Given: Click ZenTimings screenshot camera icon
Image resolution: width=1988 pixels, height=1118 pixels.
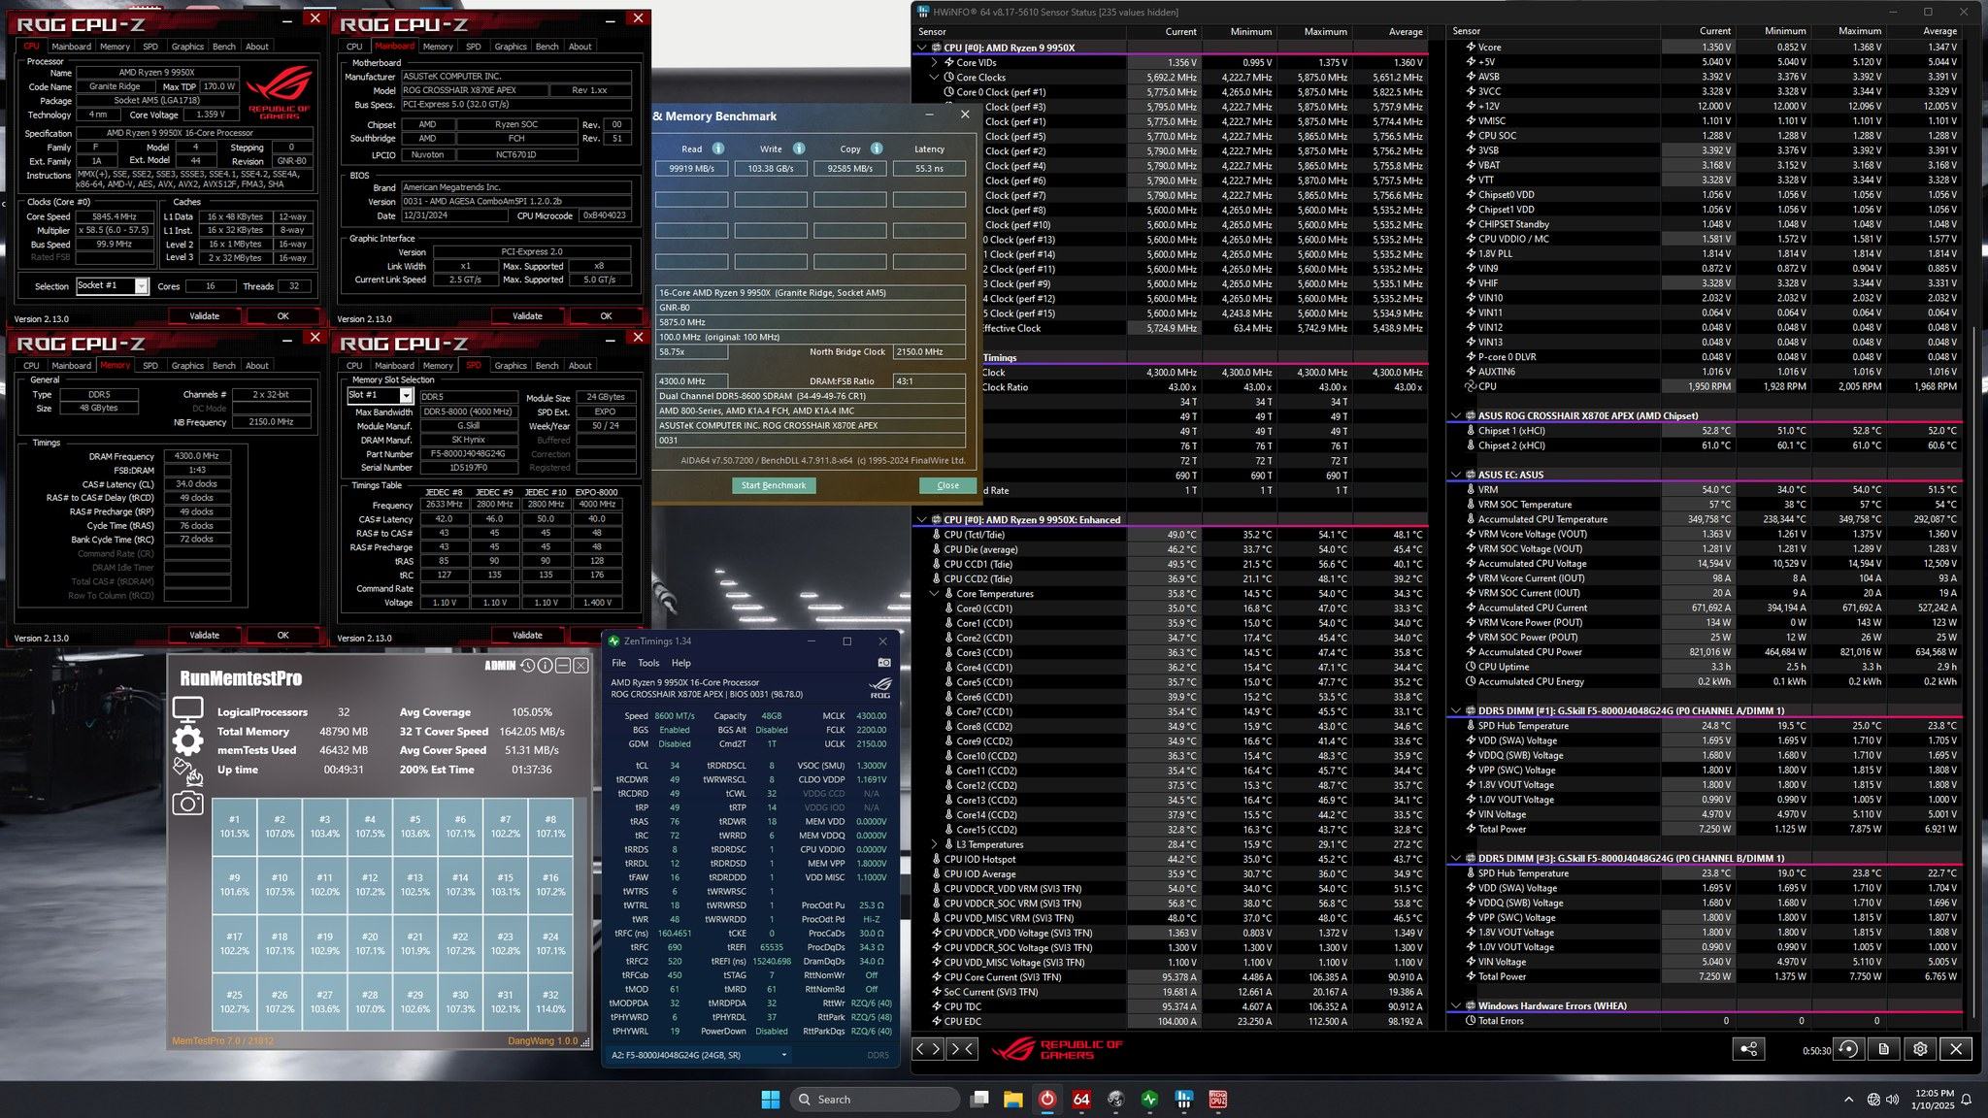Looking at the screenshot, I should pyautogui.click(x=883, y=663).
